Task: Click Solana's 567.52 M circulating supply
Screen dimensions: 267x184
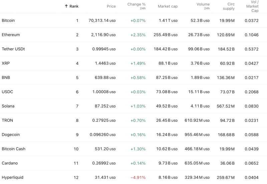Action: (x=226, y=106)
